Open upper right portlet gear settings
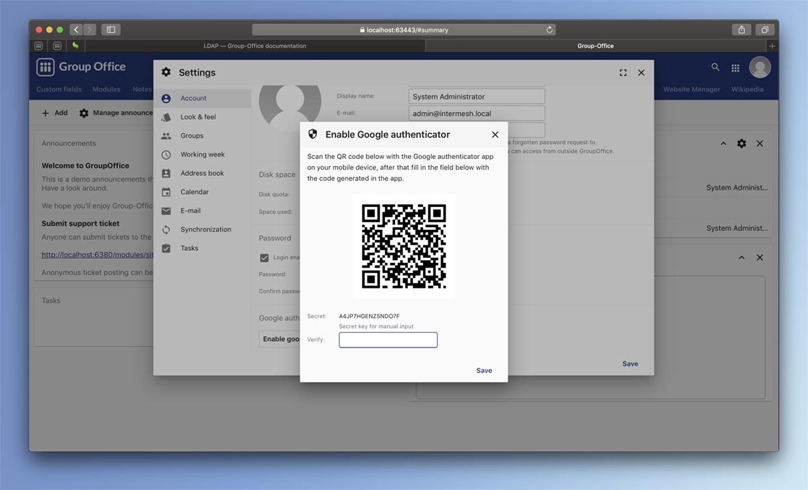 (x=741, y=144)
